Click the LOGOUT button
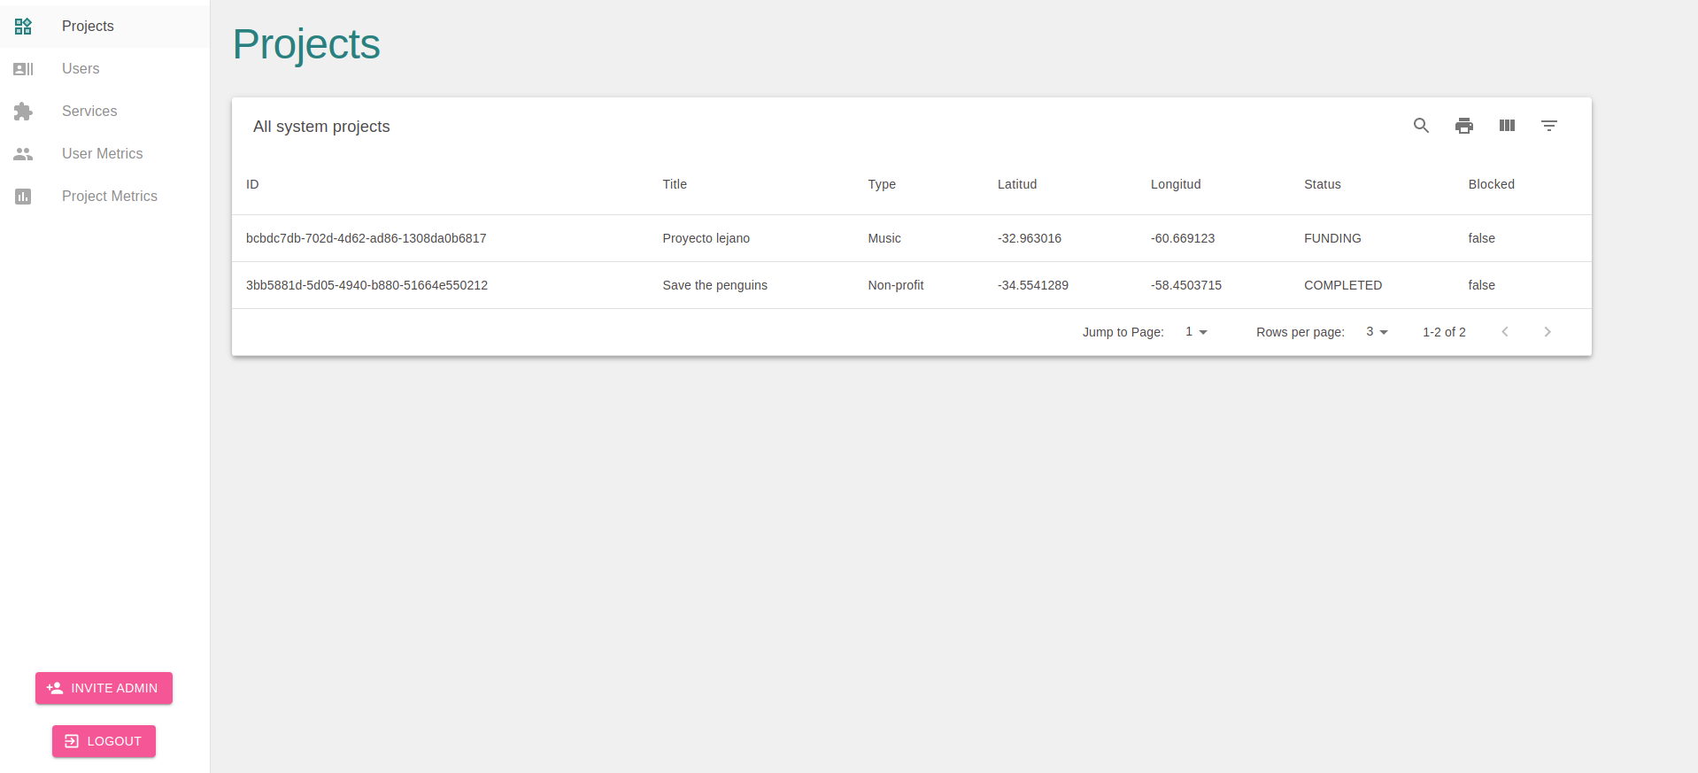 point(104,741)
